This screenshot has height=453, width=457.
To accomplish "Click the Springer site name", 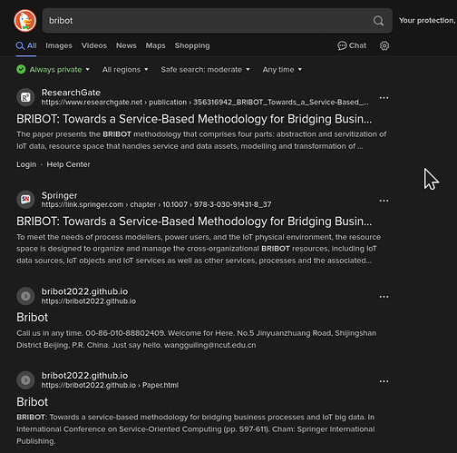I will (x=59, y=195).
